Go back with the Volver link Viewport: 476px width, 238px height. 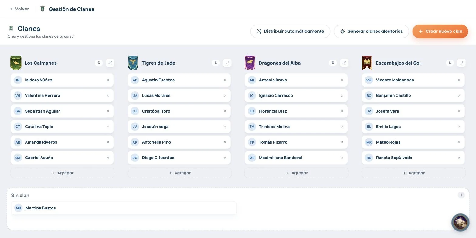[19, 9]
